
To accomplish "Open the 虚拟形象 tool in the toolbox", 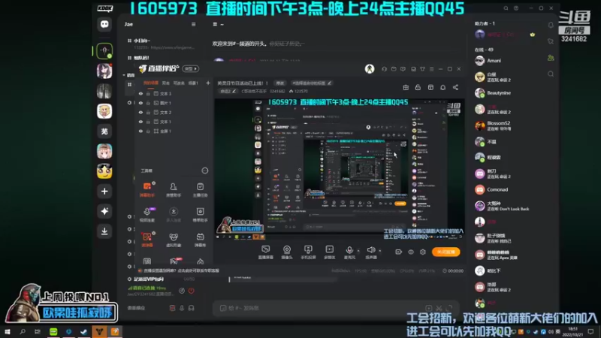I will 174,240.
